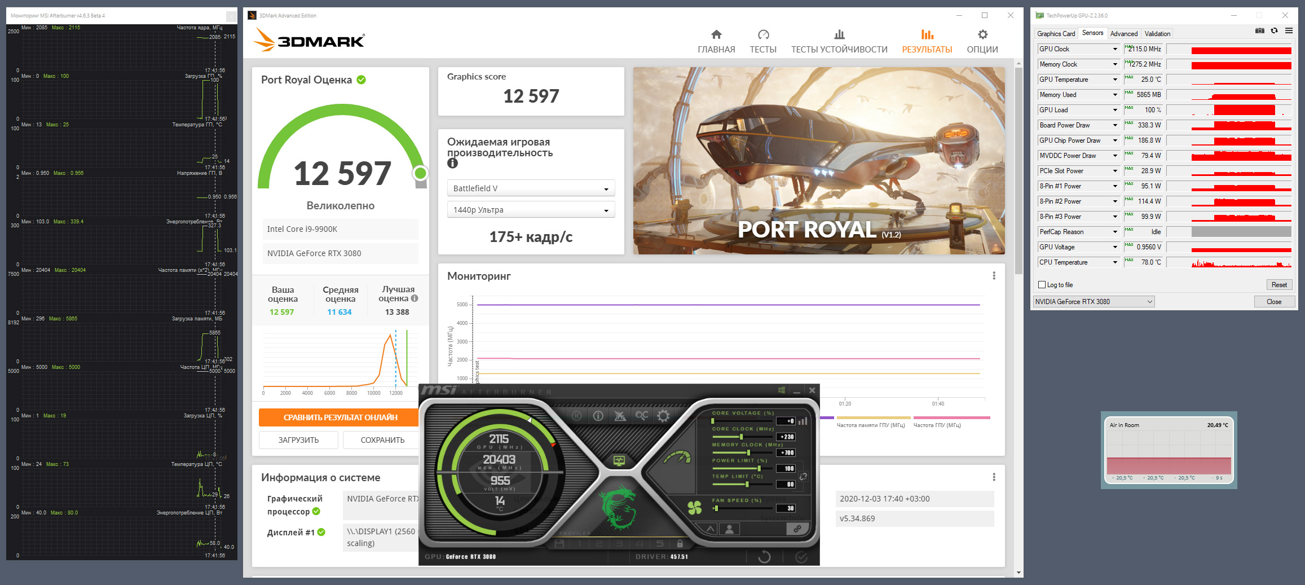The image size is (1305, 585).
Task: Click the Core Clock +230 value field
Action: point(786,437)
